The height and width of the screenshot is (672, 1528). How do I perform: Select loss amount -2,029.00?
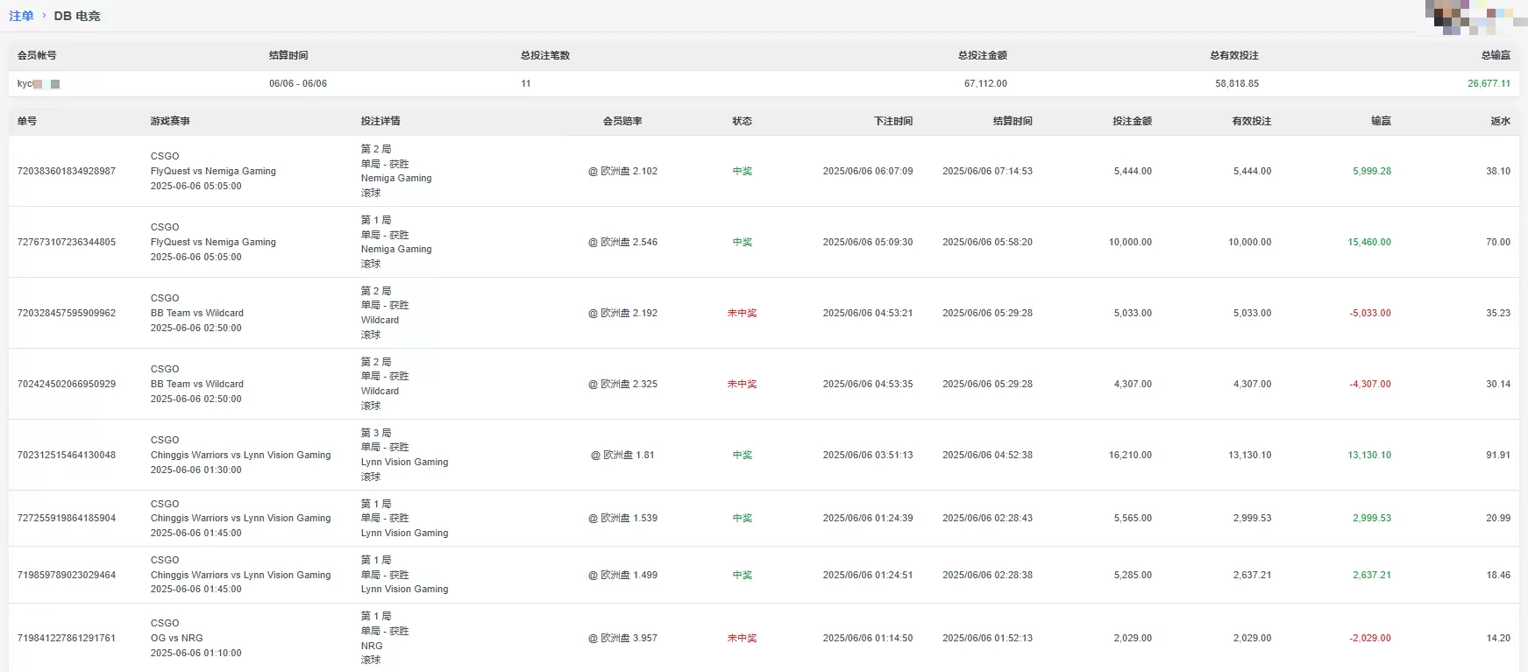point(1370,639)
